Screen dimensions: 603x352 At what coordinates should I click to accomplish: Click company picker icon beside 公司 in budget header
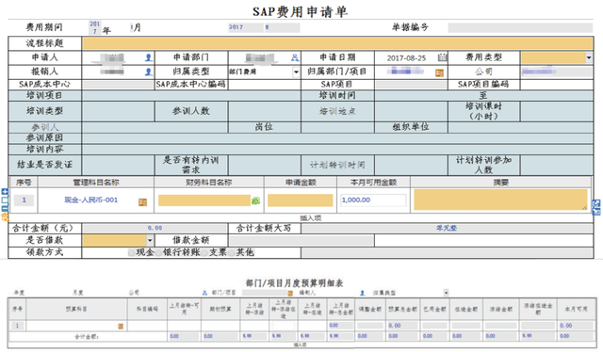tap(204, 293)
